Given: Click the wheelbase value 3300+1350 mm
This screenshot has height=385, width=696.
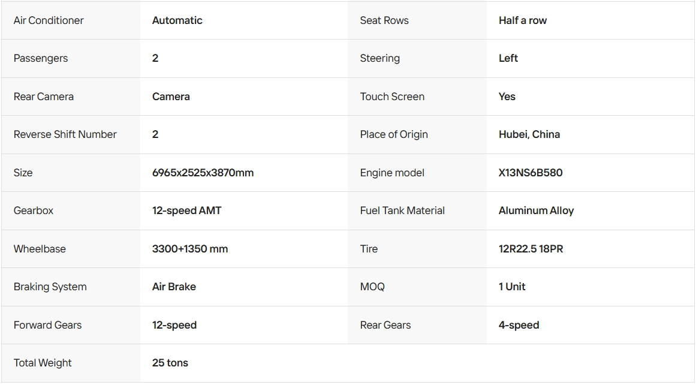Looking at the screenshot, I should tap(190, 249).
